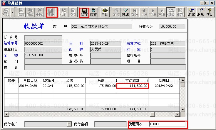Screen dimensions: 216x130
Task: Click the 币种 currency field
Action: (106, 49)
